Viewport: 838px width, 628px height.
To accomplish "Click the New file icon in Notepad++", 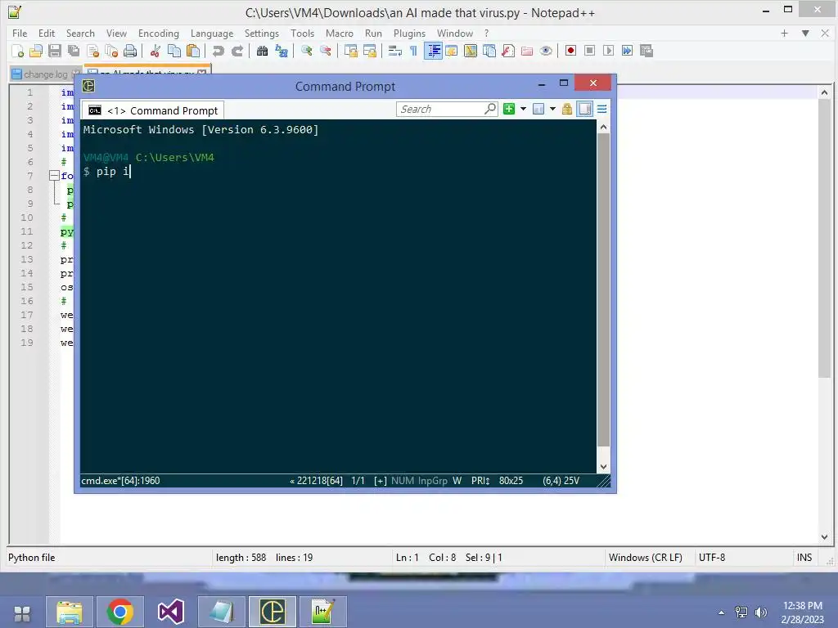I will point(17,51).
